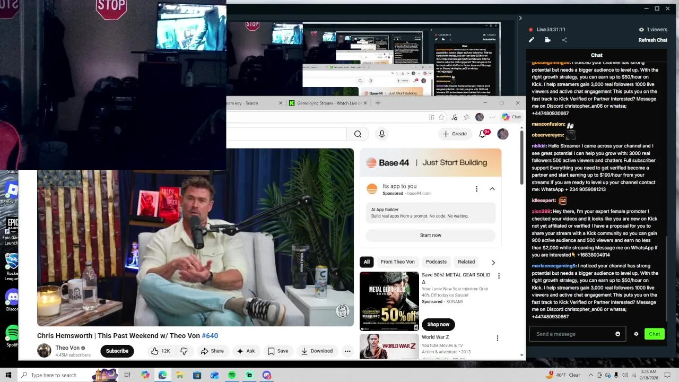Open more actions menu under video

point(347,351)
